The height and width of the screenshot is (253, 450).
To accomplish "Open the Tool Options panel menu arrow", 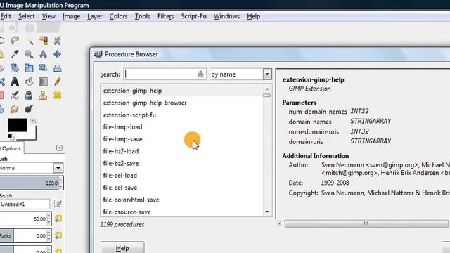I will pyautogui.click(x=59, y=148).
